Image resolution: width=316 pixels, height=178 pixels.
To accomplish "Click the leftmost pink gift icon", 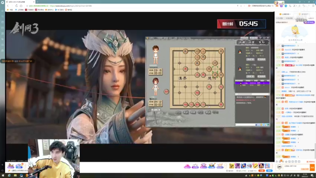I will click(187, 166).
